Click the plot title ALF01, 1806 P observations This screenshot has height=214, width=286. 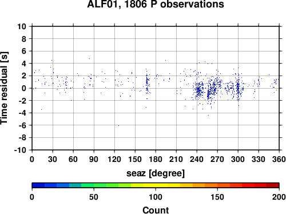coord(156,4)
